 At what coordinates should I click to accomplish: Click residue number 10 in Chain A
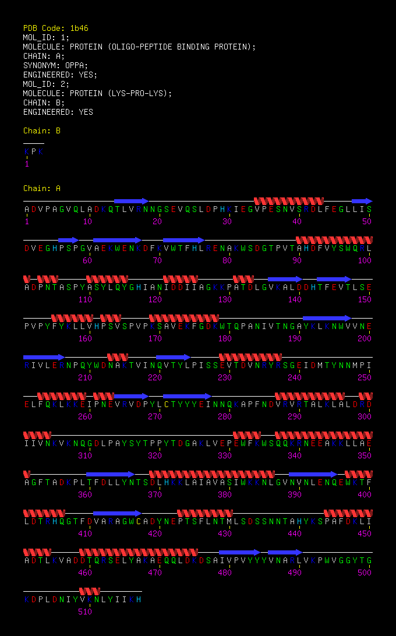coord(87,221)
